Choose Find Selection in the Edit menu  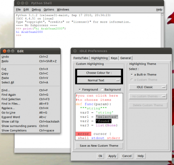click(x=30, y=99)
